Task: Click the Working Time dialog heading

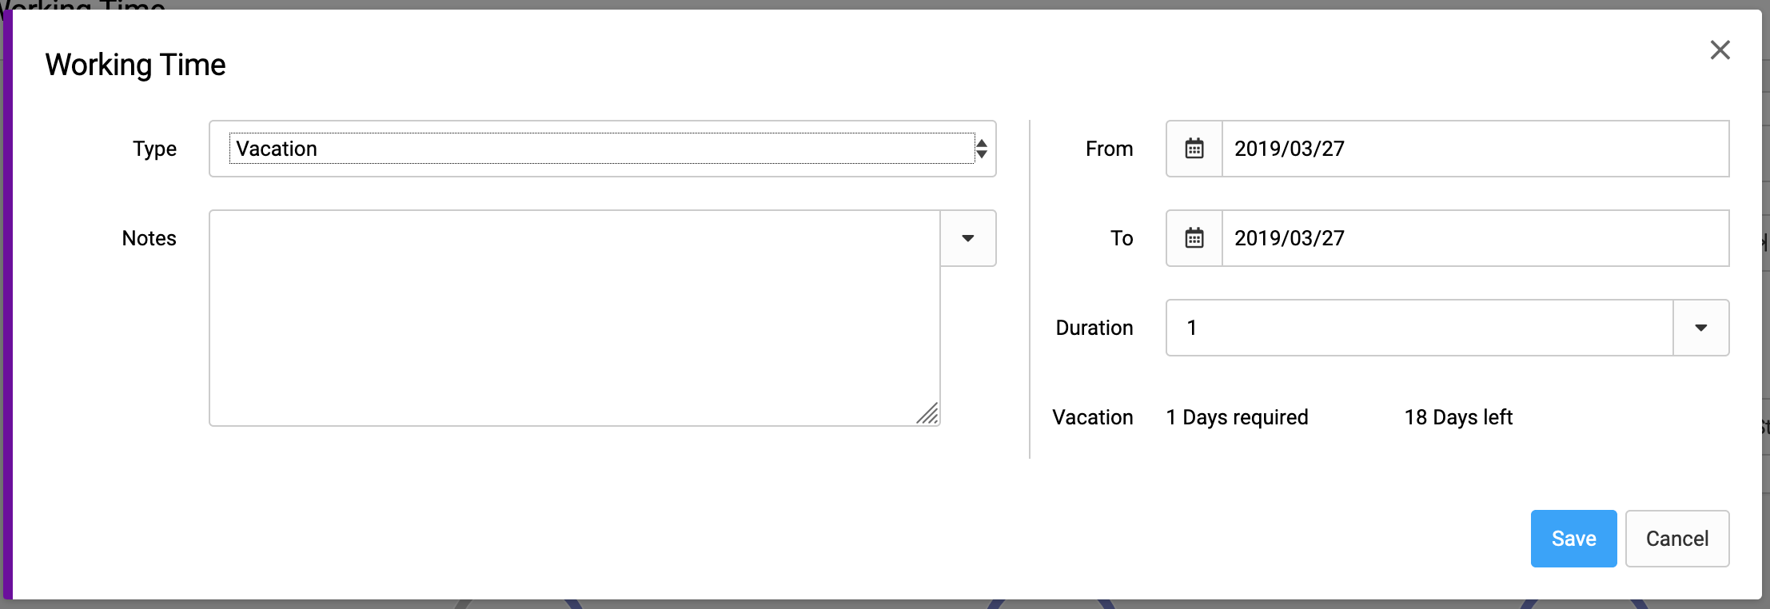Action: click(135, 65)
